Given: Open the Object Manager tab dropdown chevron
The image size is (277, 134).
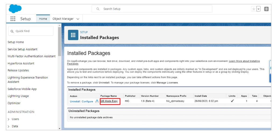Looking at the screenshot, I should click(78, 19).
